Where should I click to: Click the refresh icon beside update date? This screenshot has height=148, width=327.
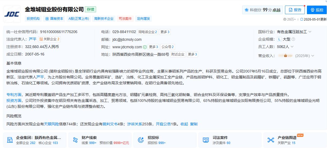tap(302, 19)
